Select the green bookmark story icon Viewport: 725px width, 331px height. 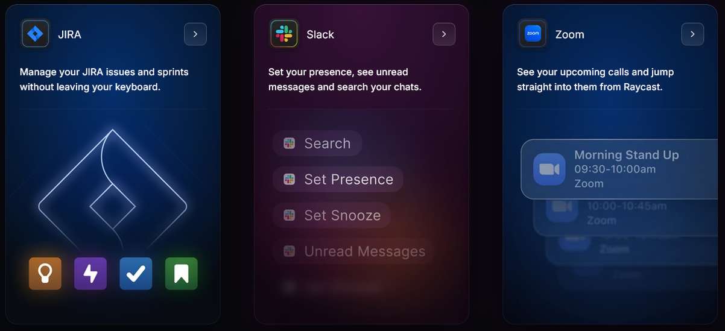(182, 273)
